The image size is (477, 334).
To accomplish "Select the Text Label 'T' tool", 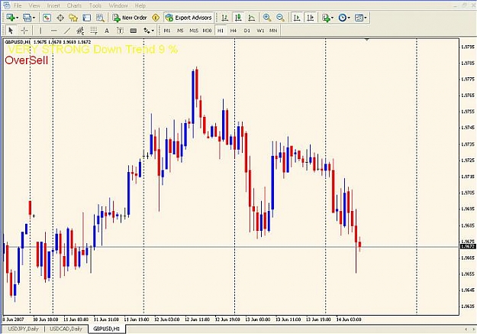I will (x=120, y=31).
